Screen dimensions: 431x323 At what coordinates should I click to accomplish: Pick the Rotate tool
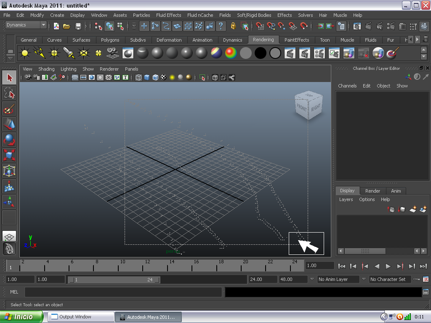coord(9,140)
